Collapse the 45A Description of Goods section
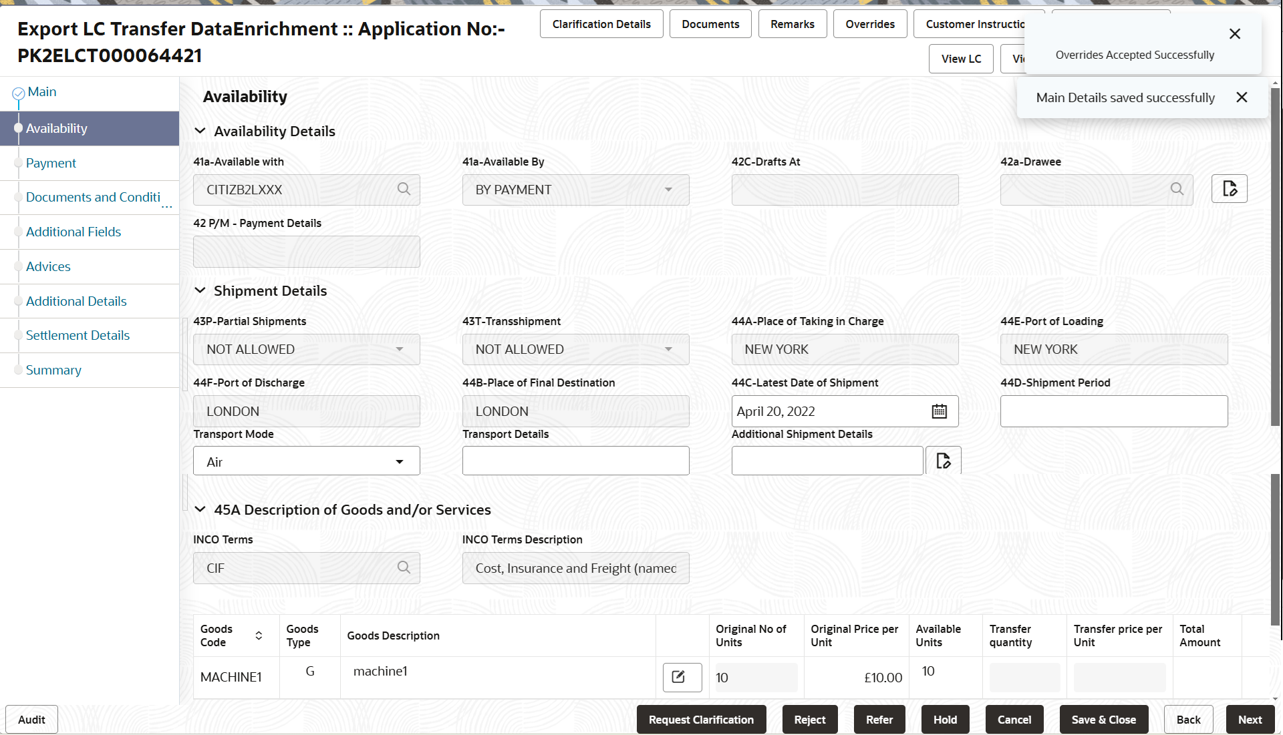Screen dimensions: 1283x735 pos(200,509)
